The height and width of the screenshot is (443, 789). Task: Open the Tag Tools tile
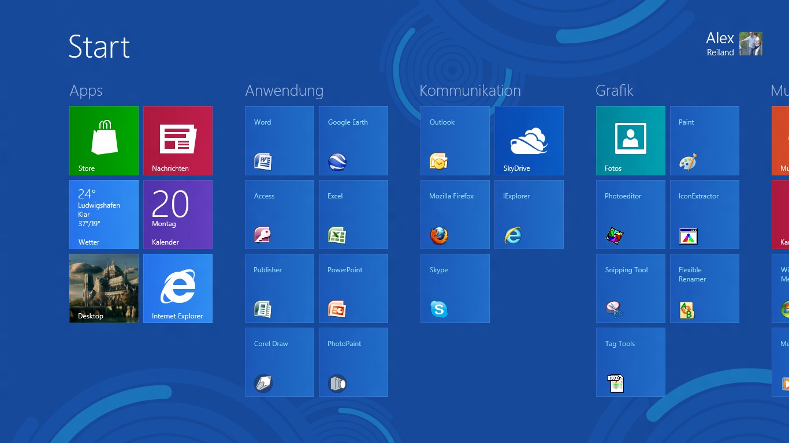[631, 362]
